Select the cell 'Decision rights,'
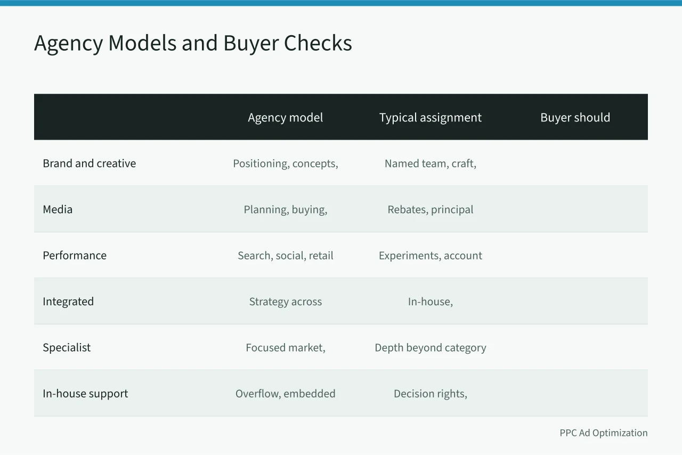Screen dimensions: 682x455 tap(431, 394)
